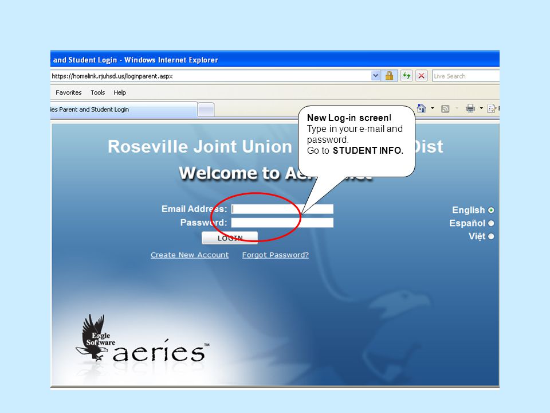This screenshot has height=413, width=550.
Task: Open the Forgot Password? link
Action: click(276, 255)
